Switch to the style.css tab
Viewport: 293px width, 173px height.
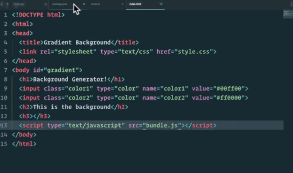click(x=19, y=4)
